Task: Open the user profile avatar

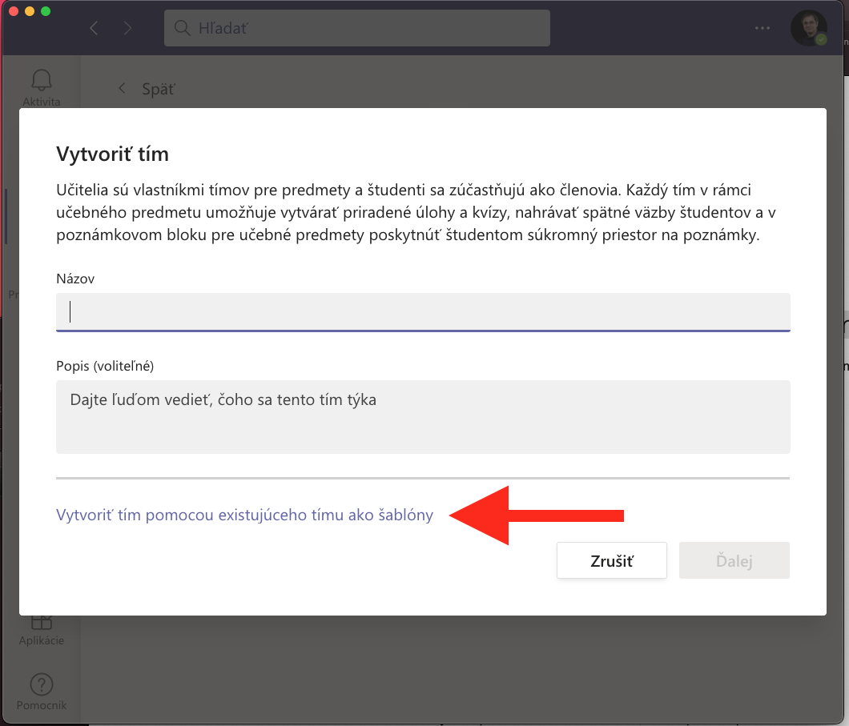Action: (x=807, y=28)
